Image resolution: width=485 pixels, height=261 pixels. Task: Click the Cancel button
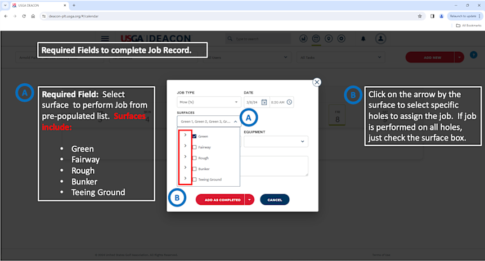point(275,200)
